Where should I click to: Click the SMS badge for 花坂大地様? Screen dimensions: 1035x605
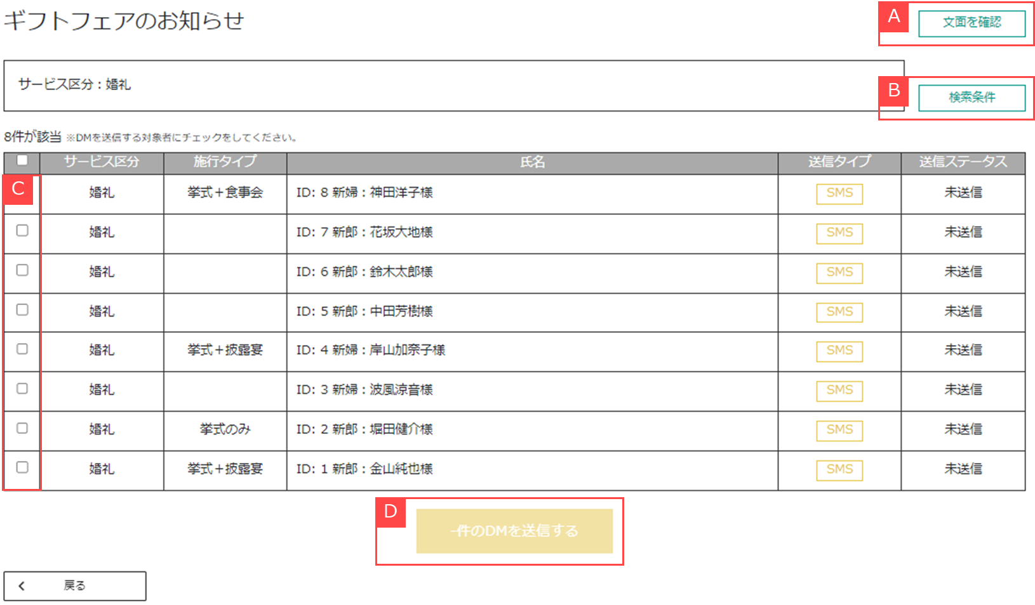pos(839,233)
